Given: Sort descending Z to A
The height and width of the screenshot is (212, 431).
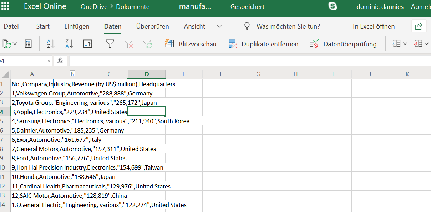Looking at the screenshot, I should [69, 44].
